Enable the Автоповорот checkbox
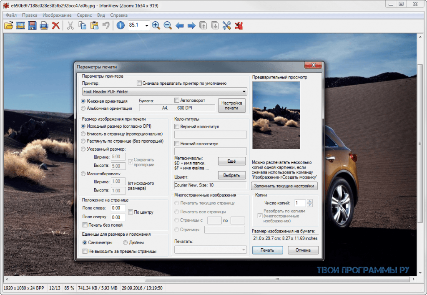This screenshot has width=427, height=295. [x=177, y=101]
